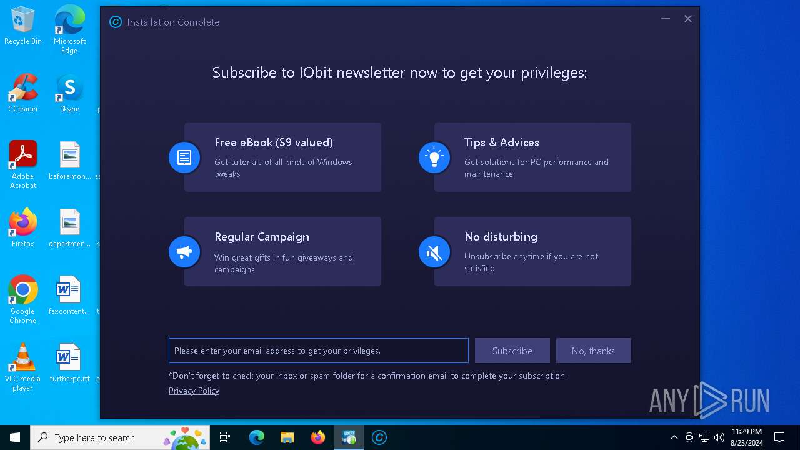The width and height of the screenshot is (800, 450).
Task: Select the faxcontent Word document
Action: pos(69,296)
